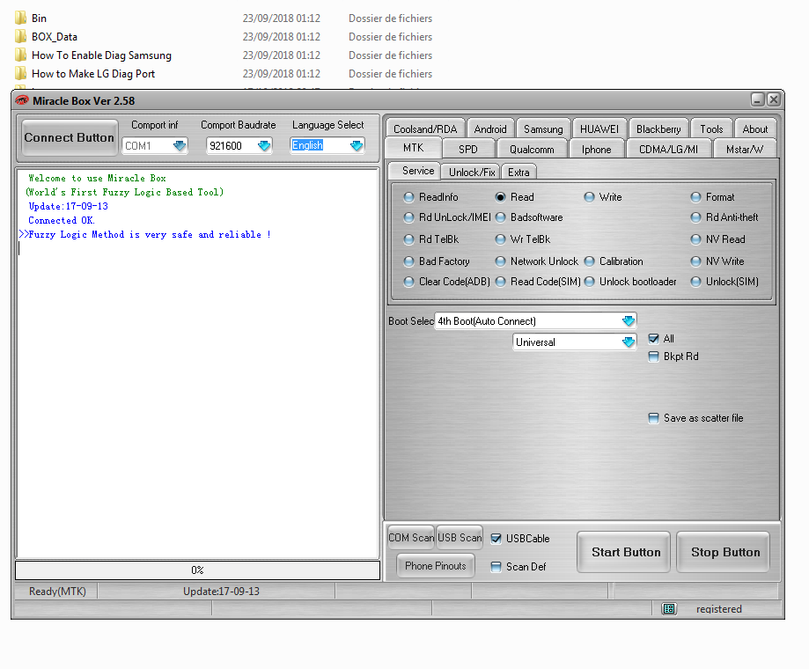The height and width of the screenshot is (669, 809).
Task: Open the Mstar/W tab
Action: (x=745, y=149)
